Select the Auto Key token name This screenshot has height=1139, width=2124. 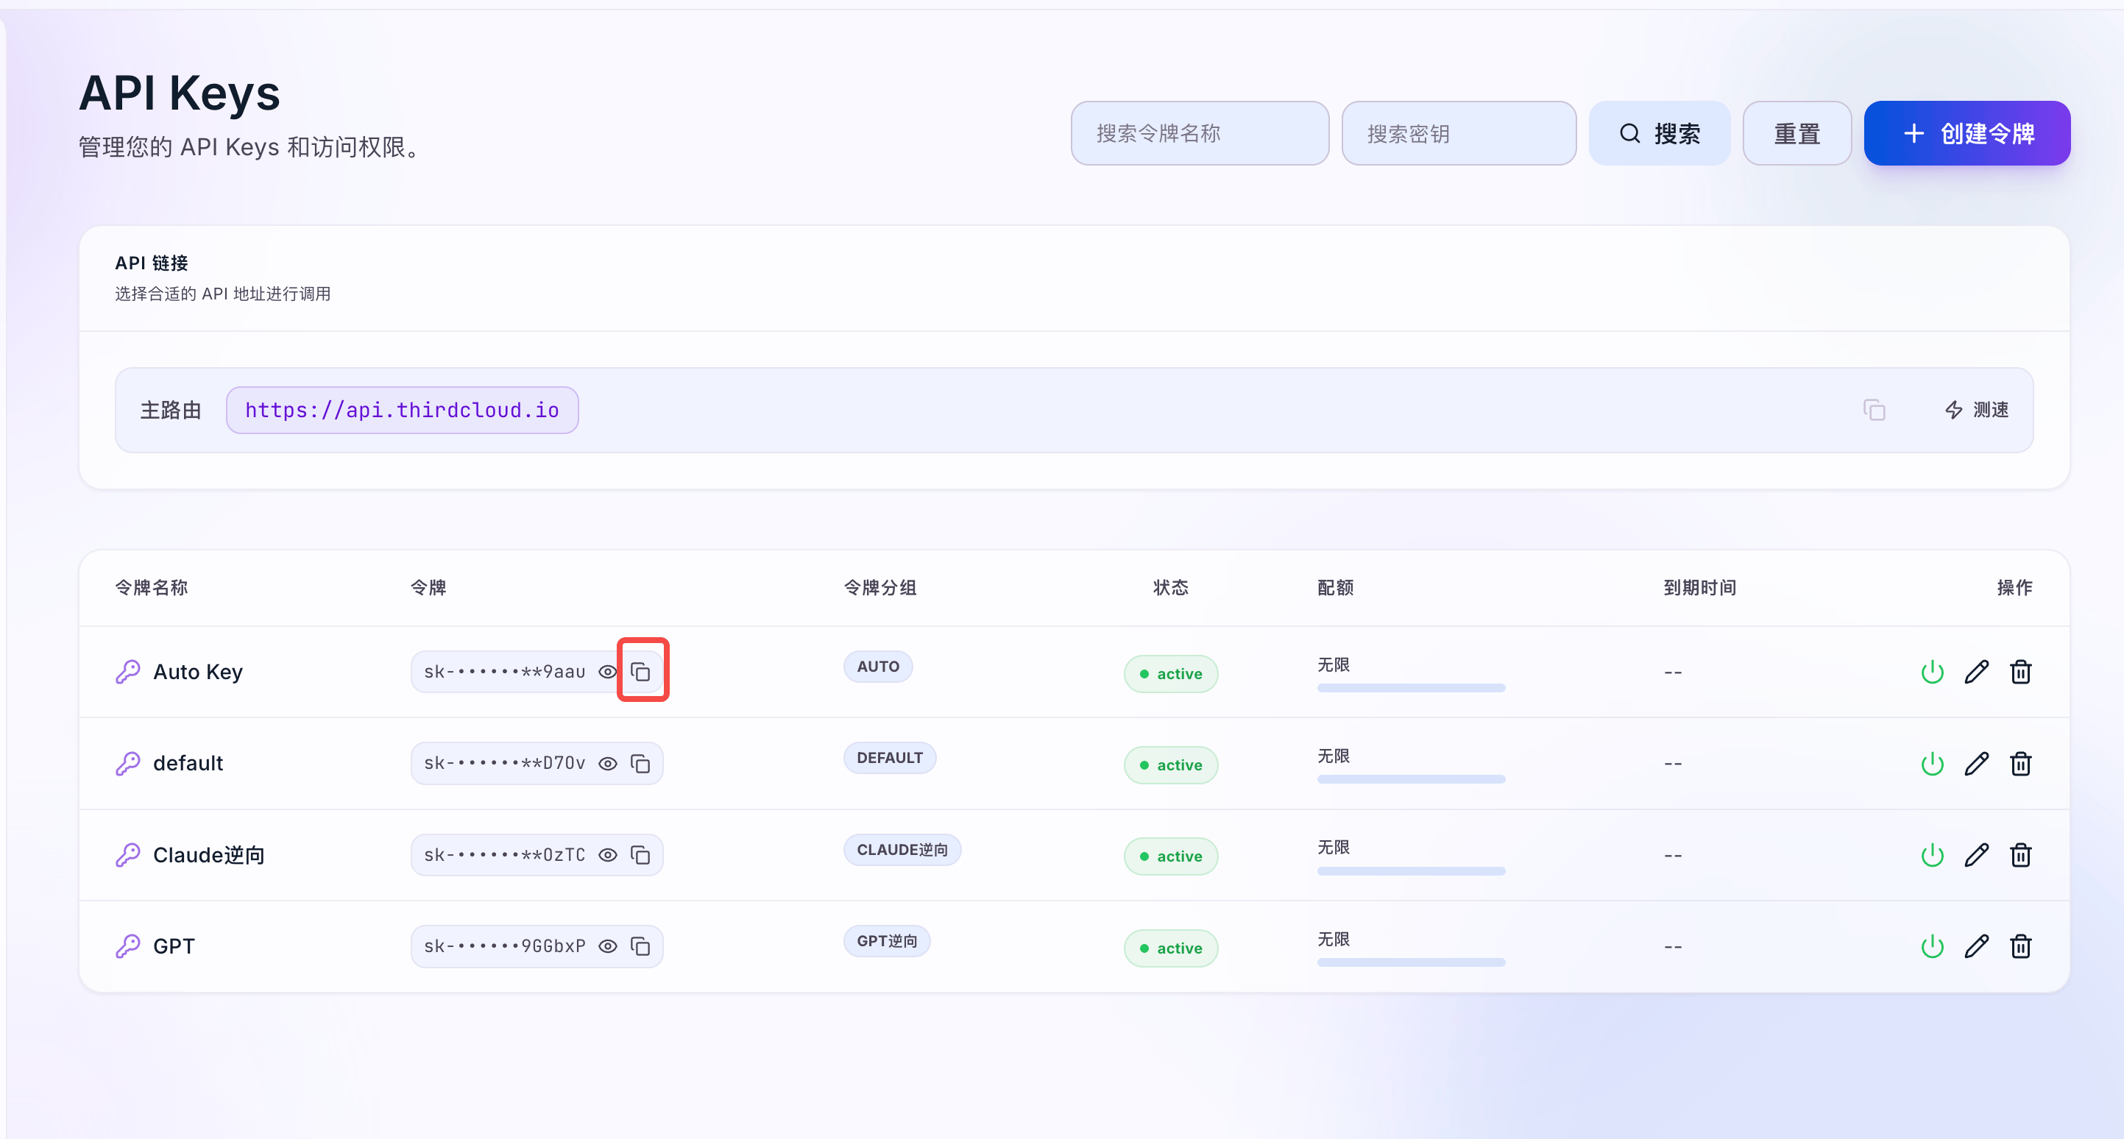point(198,672)
